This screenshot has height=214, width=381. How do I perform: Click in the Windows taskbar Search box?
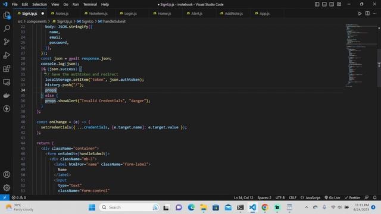coord(129,207)
